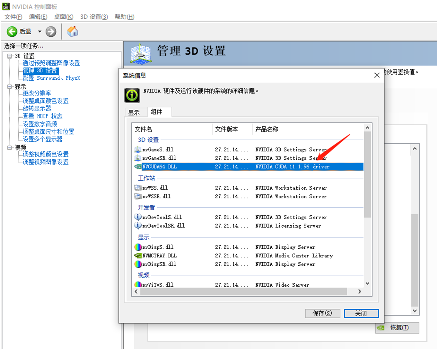This screenshot has height=350, width=438.
Task: Open 设置多个显示器
Action: click(x=42, y=139)
